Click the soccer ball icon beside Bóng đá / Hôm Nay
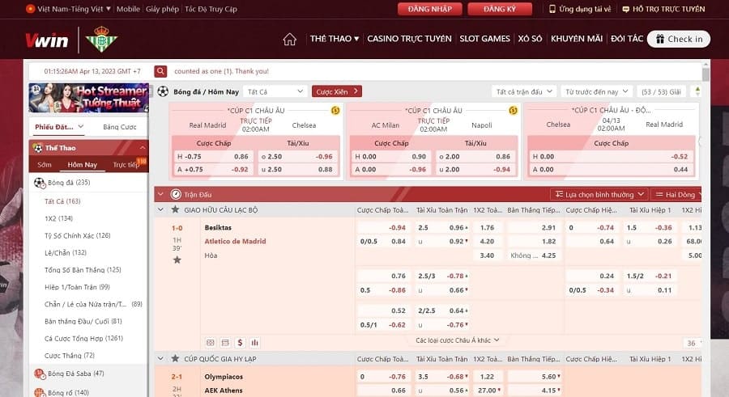 point(163,91)
